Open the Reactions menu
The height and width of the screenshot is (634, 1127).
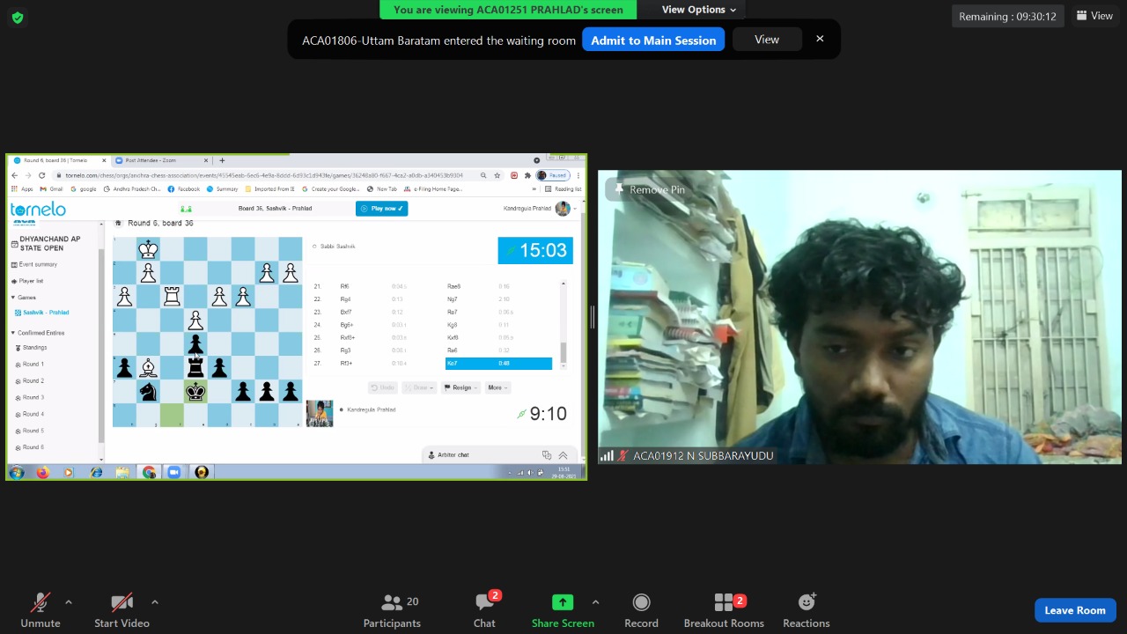[807, 609]
